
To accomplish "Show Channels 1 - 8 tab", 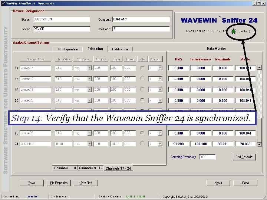I will tap(65, 168).
